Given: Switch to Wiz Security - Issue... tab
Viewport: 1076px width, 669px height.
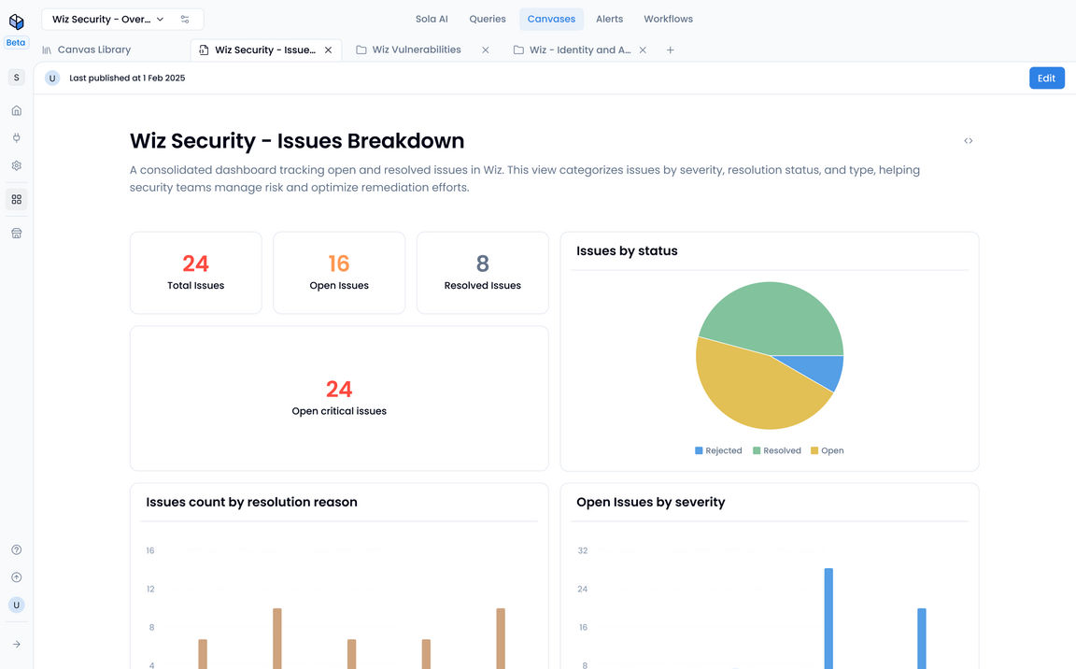Looking at the screenshot, I should coord(265,50).
